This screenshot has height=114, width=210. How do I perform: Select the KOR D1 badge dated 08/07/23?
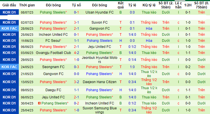(9, 12)
